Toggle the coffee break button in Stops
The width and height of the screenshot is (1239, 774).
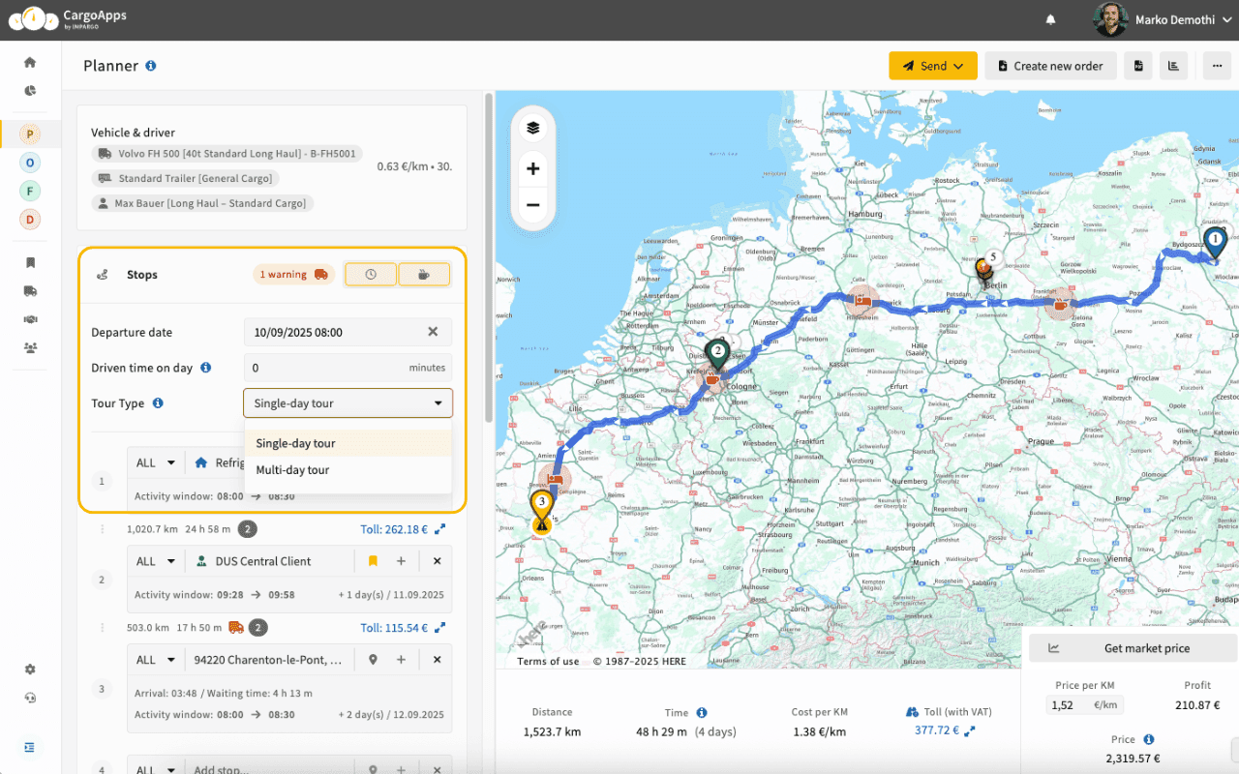[424, 275]
